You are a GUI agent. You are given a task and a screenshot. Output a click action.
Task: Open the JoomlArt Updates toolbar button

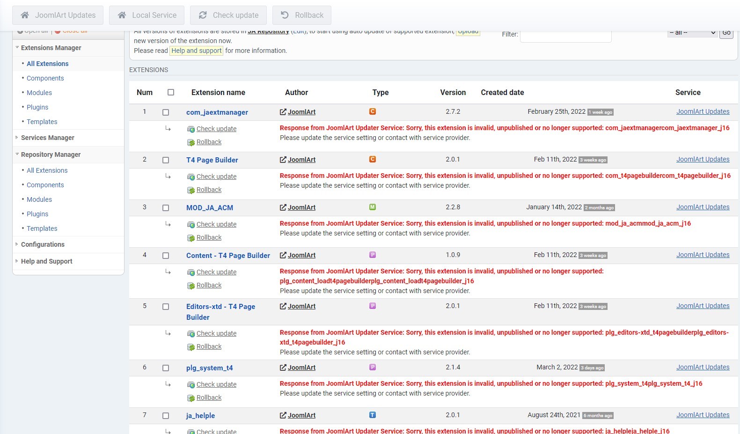pos(59,15)
